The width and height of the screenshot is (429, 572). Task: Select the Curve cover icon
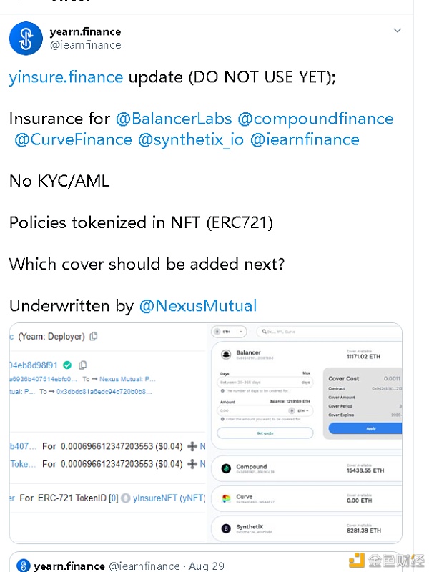(226, 498)
